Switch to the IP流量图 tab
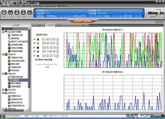Screen dimensions: 165x119 [x=50, y=25]
